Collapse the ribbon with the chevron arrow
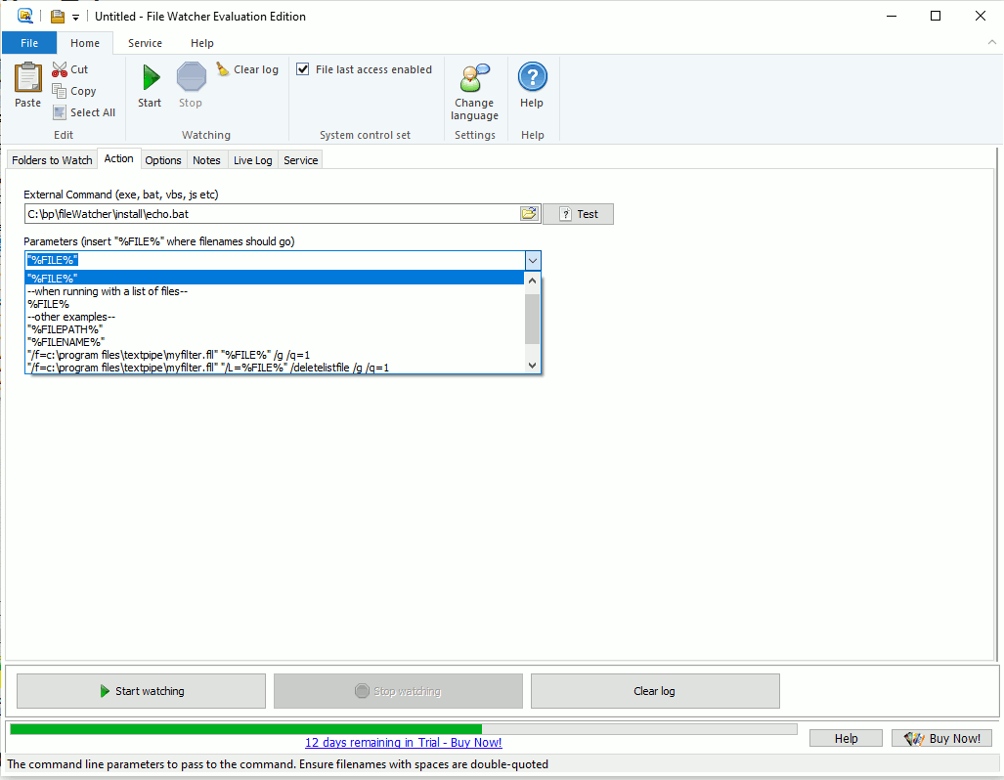The height and width of the screenshot is (780, 1004). pyautogui.click(x=990, y=43)
